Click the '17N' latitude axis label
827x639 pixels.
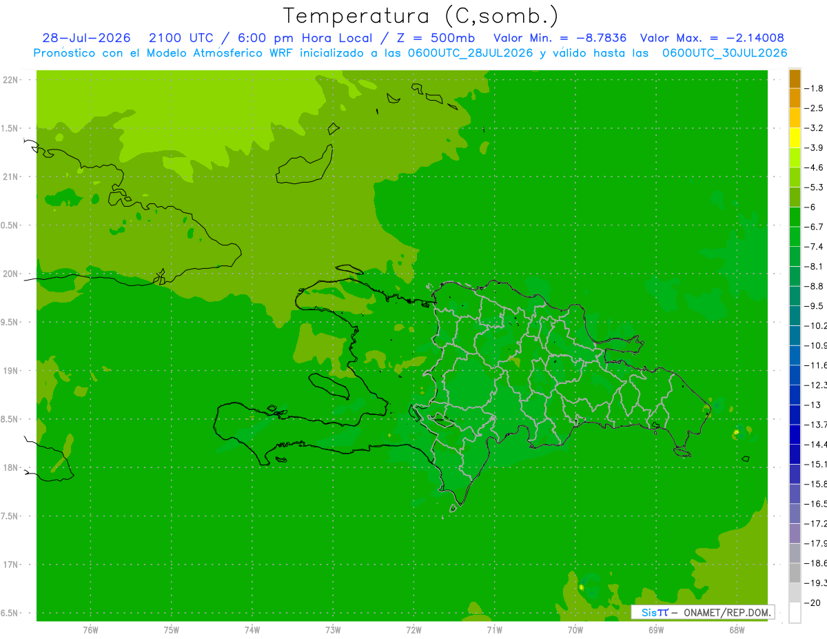pos(10,565)
